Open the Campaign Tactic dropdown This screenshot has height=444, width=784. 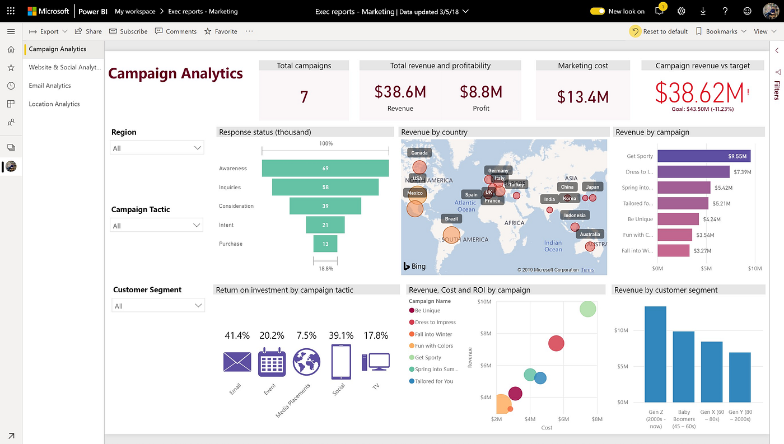(x=156, y=225)
